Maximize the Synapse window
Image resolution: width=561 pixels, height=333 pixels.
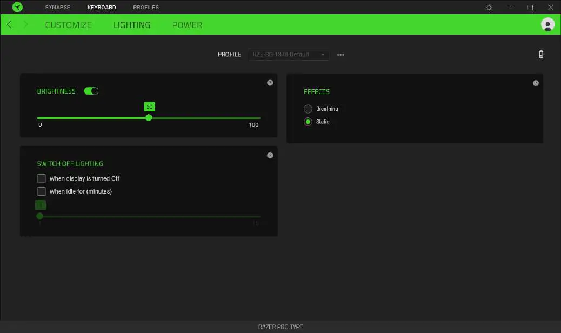(x=530, y=8)
